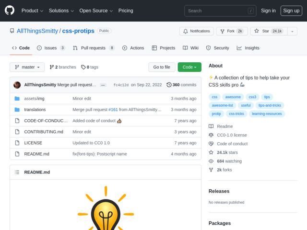Click the heart icon beside Code of conduct
The width and height of the screenshot is (307, 230).
pos(211,144)
